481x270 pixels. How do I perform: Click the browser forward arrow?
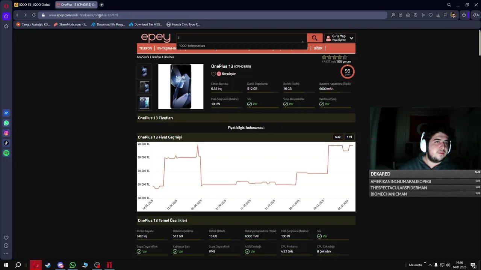click(25, 15)
